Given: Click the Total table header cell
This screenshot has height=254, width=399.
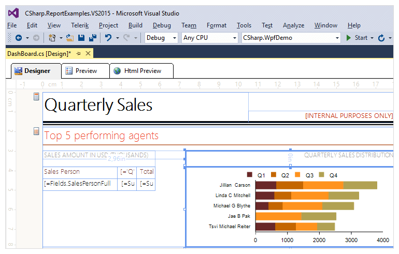Looking at the screenshot, I should coord(146,172).
